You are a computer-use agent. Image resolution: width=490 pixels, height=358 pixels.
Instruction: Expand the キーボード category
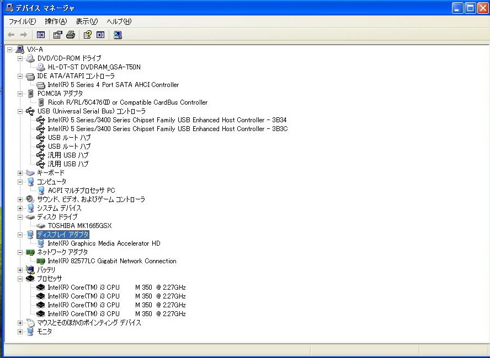(x=20, y=173)
